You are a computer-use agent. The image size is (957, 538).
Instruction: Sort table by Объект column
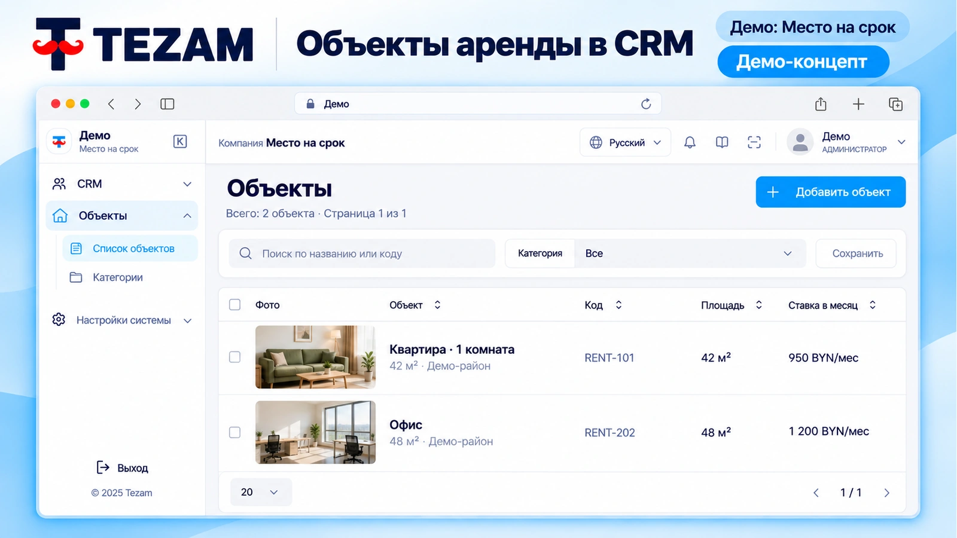coord(437,305)
